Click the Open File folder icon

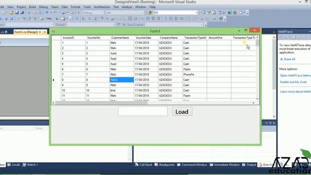(11, 13)
